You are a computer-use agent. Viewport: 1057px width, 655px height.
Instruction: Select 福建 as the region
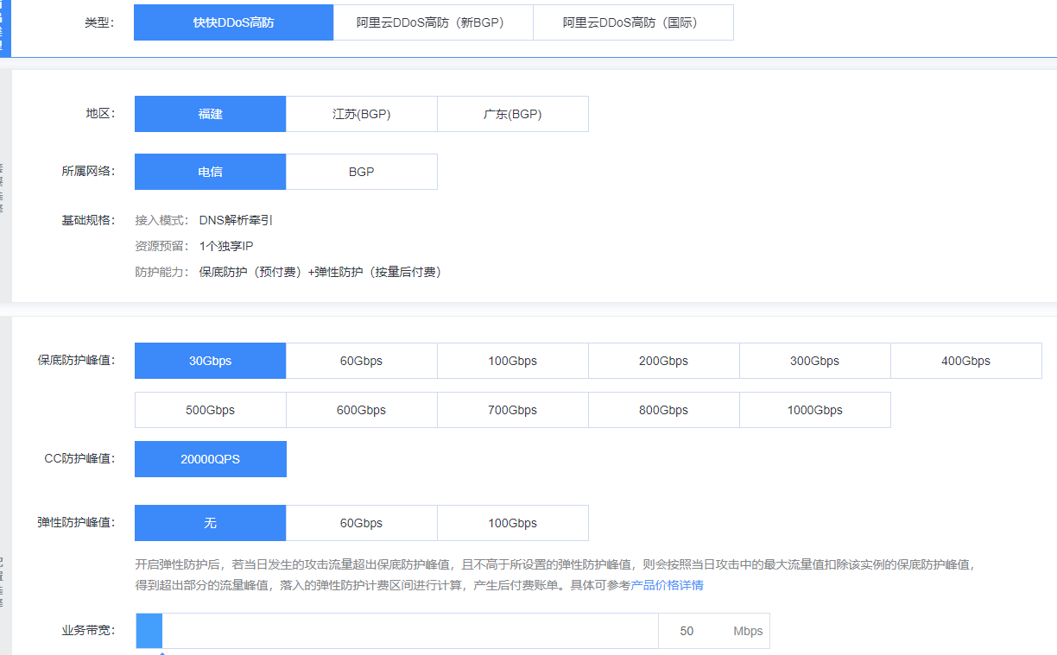pos(210,114)
